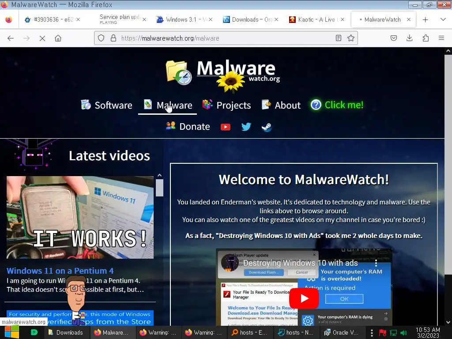Screen dimensions: 452x339
Task: Stop loading the page
Action: pos(42,38)
